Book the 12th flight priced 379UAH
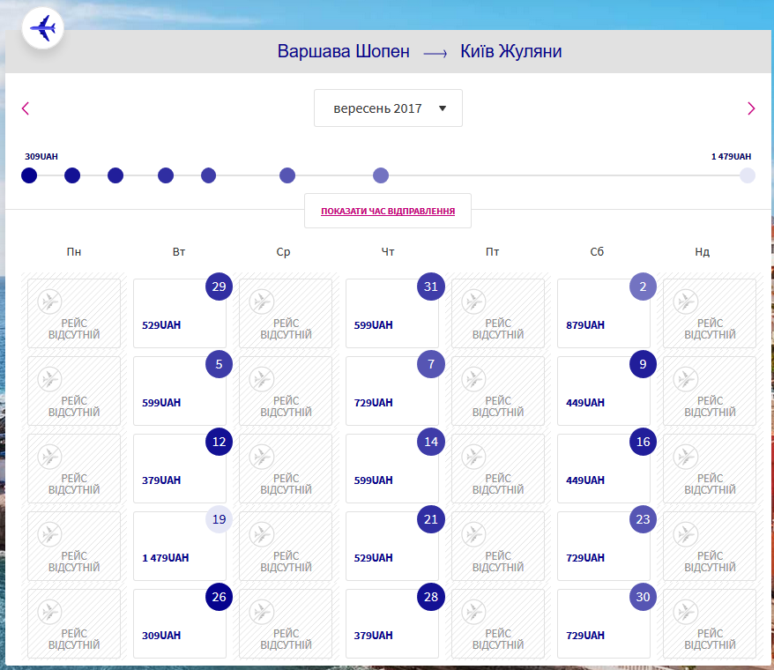This screenshot has height=670, width=774. coord(180,469)
